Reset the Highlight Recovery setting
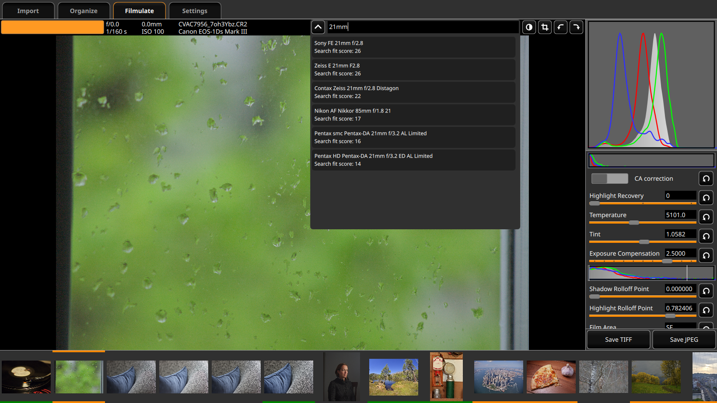717x403 pixels. click(706, 198)
